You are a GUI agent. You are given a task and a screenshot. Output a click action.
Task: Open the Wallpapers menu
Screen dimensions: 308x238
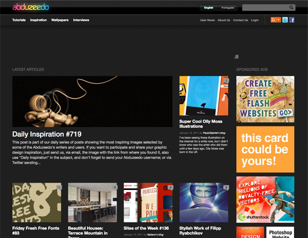click(60, 20)
